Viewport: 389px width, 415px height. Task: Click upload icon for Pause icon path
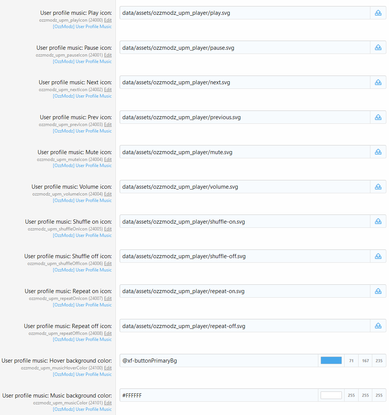click(378, 47)
